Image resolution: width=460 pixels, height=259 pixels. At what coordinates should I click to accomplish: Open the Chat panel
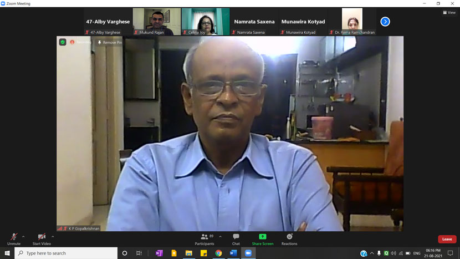click(236, 239)
